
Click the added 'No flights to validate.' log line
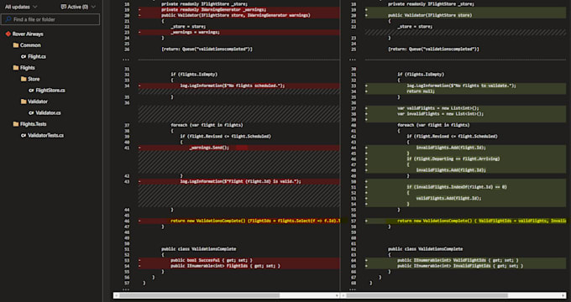click(x=466, y=86)
